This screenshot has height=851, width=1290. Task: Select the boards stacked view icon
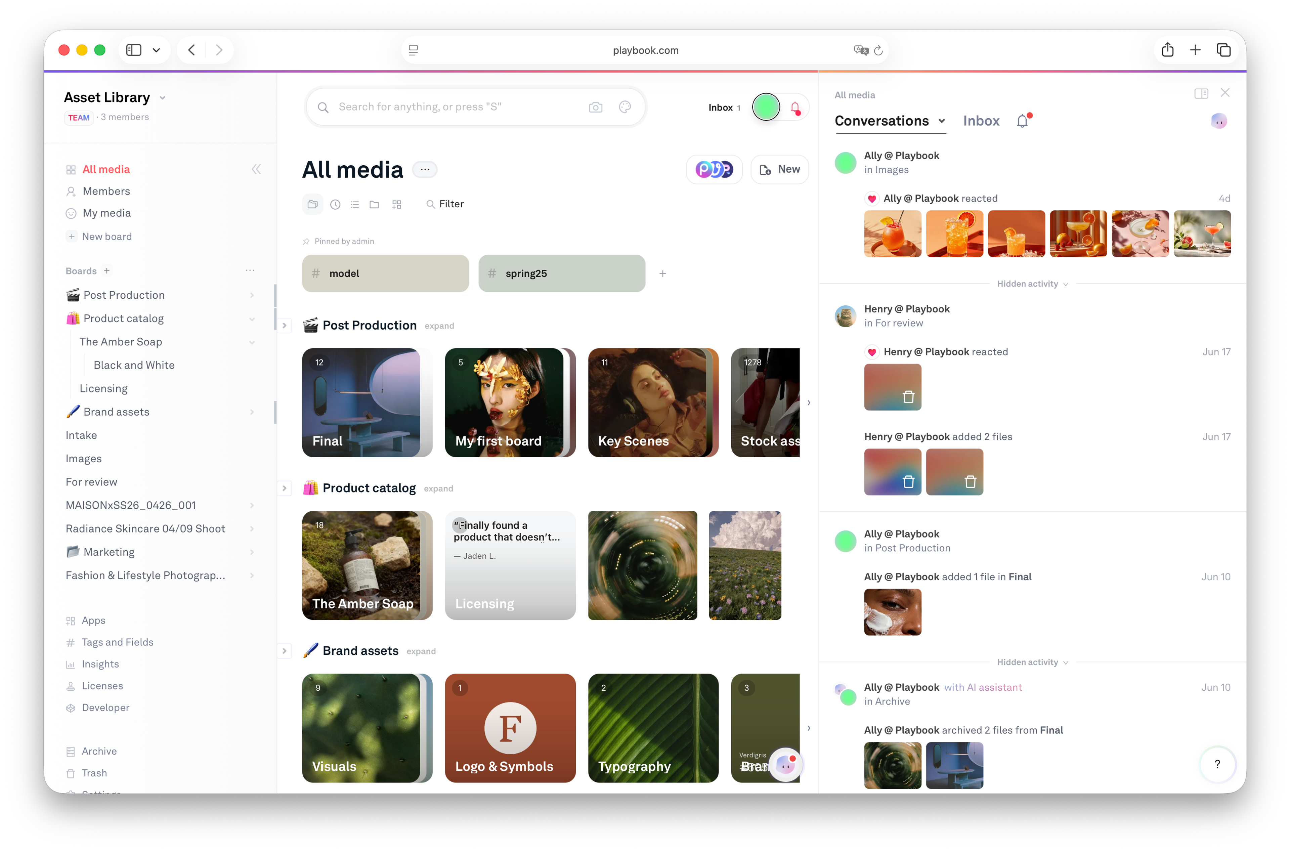coord(313,204)
